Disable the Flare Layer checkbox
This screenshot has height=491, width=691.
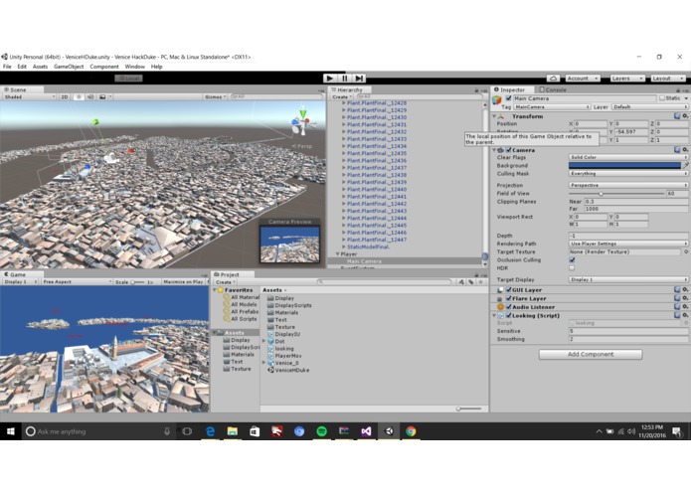[508, 298]
